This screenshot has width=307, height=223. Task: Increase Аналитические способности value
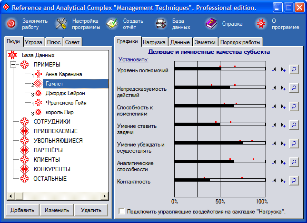click(283, 162)
